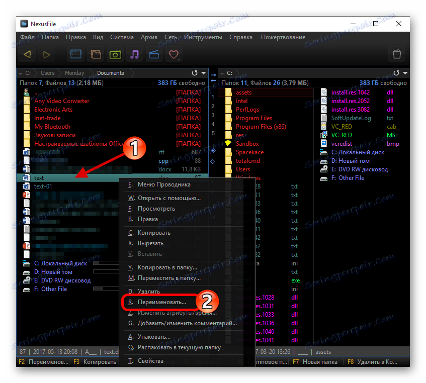Open the heart favorites dropdown arrow
The image size is (426, 383).
[x=180, y=59]
